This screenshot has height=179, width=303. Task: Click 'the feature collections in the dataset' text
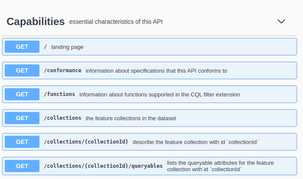[x=130, y=118]
